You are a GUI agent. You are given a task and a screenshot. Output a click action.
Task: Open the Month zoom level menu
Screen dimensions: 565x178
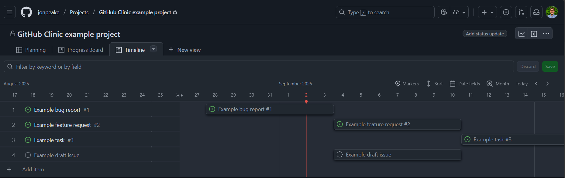498,84
